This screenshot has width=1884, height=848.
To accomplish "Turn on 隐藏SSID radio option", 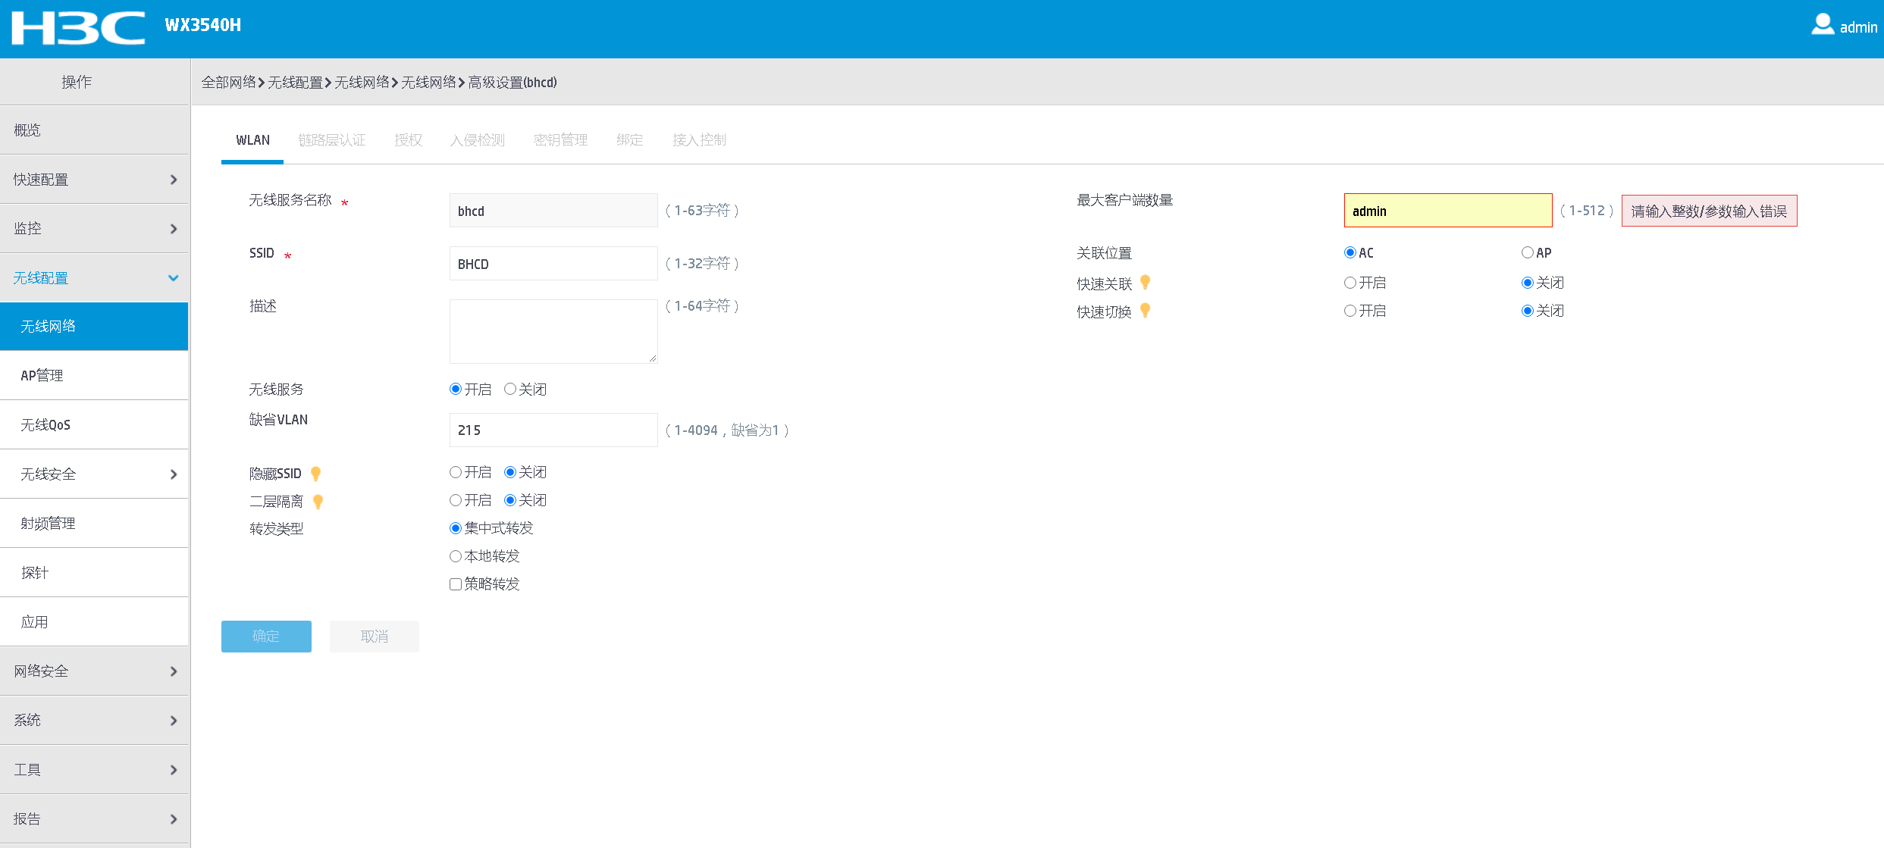I will [456, 472].
